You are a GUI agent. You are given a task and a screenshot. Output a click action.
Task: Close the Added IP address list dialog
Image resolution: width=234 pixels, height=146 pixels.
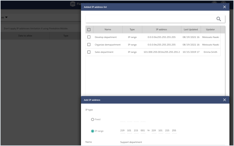click(x=224, y=7)
